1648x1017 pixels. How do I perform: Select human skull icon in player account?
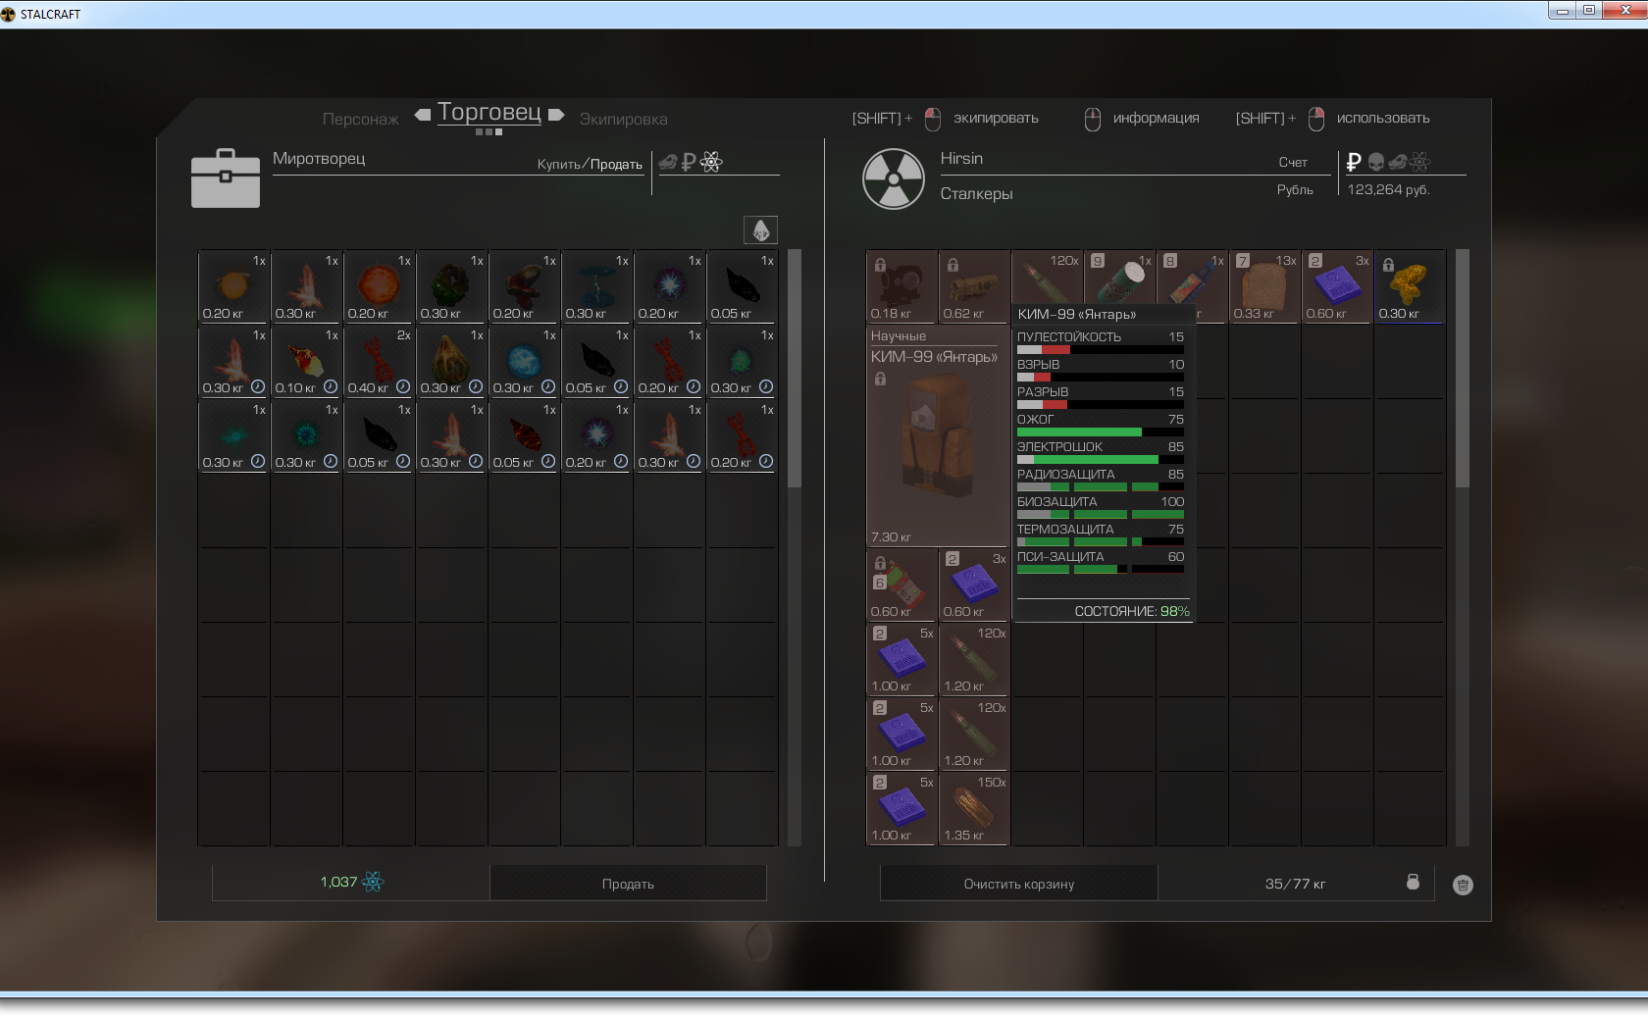point(1376,162)
